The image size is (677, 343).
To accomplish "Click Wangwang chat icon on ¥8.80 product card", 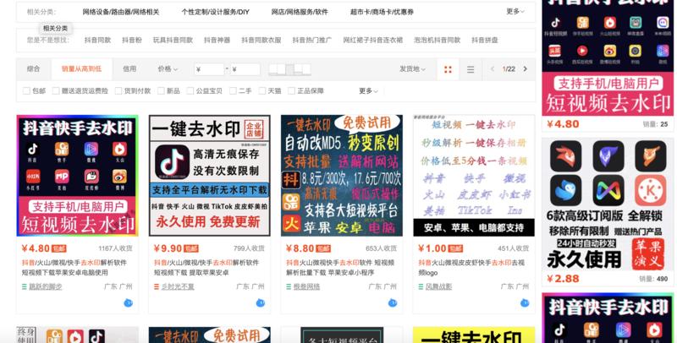I will tap(393, 303).
